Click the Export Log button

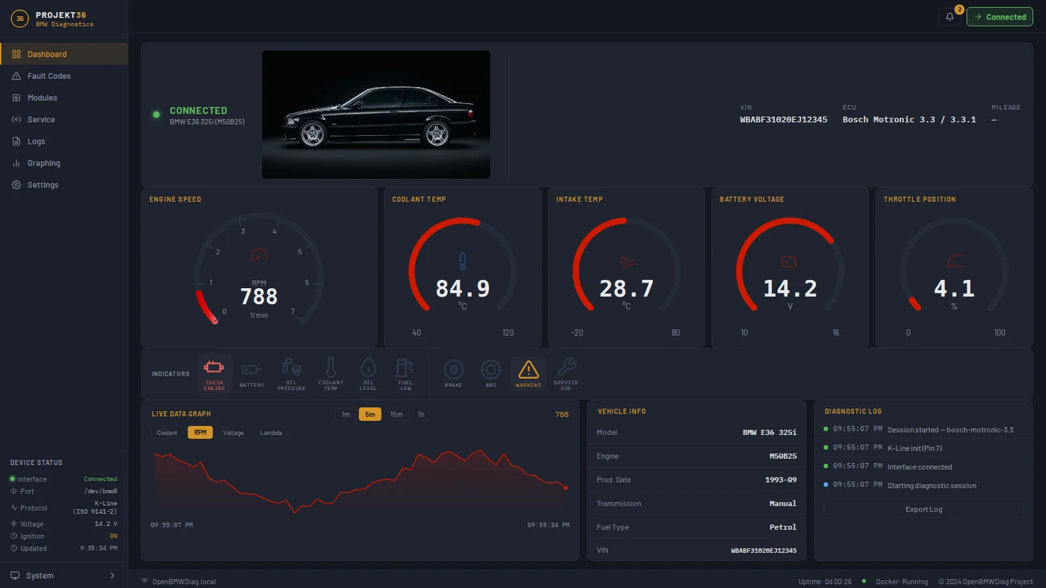click(924, 509)
